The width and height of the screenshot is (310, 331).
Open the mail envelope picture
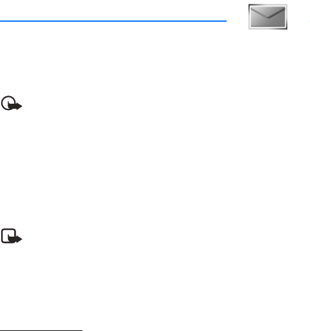coord(268,17)
